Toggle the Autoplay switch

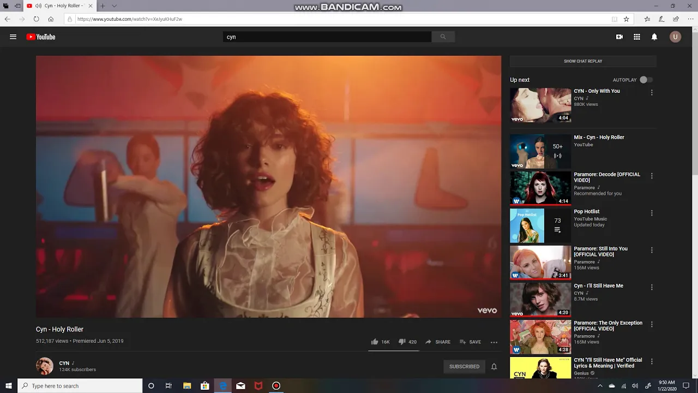point(646,80)
